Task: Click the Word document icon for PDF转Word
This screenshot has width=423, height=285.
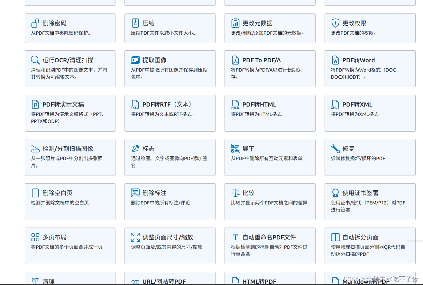Action: (336, 60)
